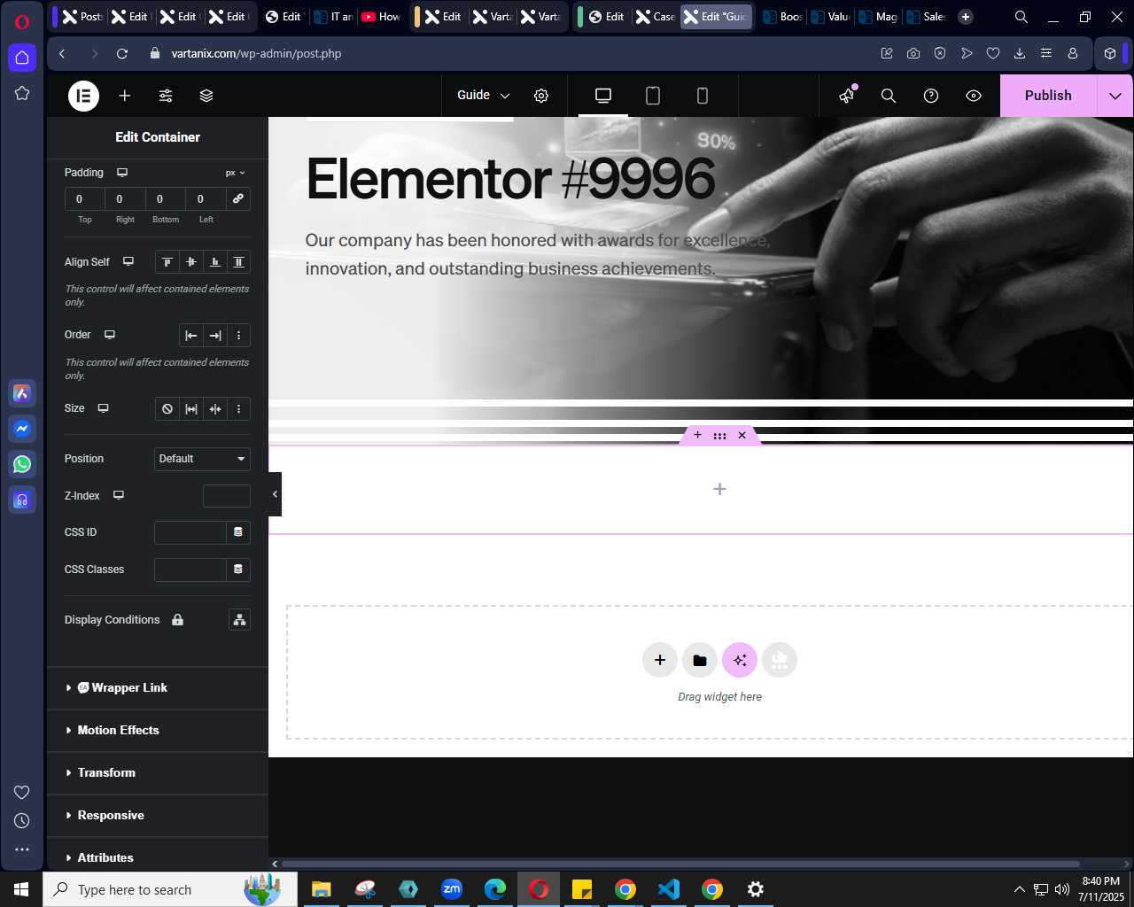The height and width of the screenshot is (907, 1134).
Task: Open dynamic tags for CSS Classes
Action: [x=238, y=570]
